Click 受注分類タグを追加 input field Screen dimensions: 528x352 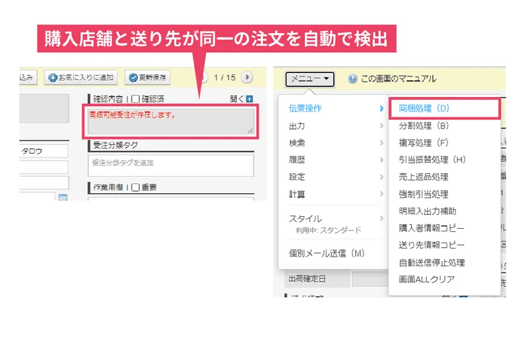pyautogui.click(x=171, y=165)
